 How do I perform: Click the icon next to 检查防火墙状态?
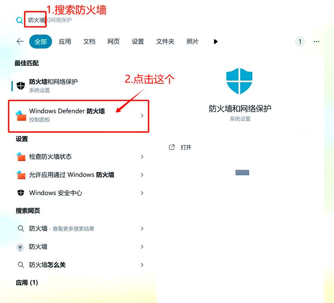21,157
